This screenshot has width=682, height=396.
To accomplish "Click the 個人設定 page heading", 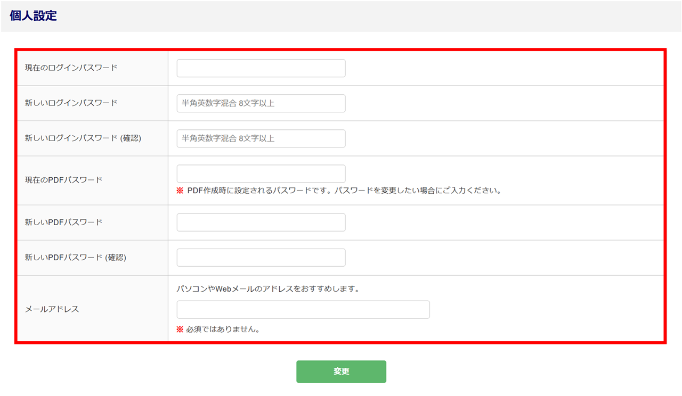I will pos(33,16).
